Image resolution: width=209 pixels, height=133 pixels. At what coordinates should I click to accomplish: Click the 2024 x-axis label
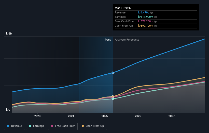[71, 116]
